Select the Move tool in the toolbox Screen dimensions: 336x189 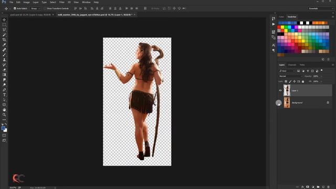(4, 20)
